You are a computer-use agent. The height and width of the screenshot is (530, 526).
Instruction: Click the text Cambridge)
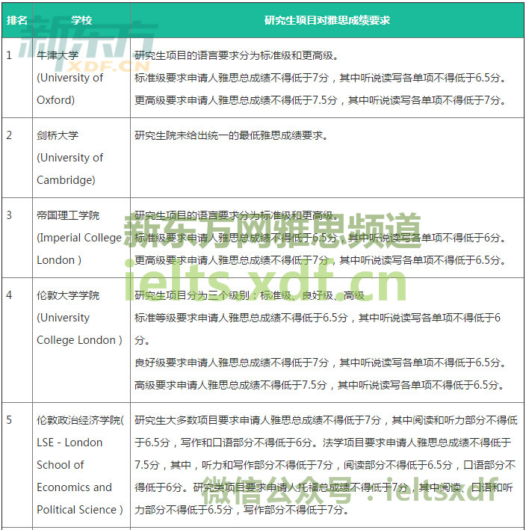tap(66, 180)
